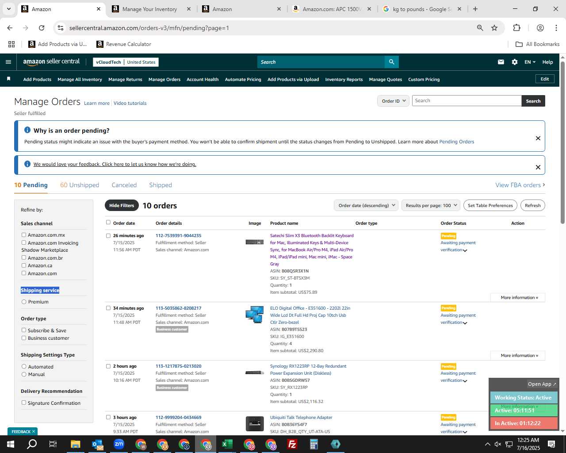Click the zoom magnifier icon in address bar
This screenshot has height=453, width=566.
click(x=480, y=28)
